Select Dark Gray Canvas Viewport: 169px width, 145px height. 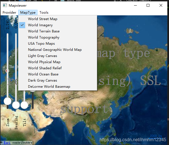coord(58,80)
